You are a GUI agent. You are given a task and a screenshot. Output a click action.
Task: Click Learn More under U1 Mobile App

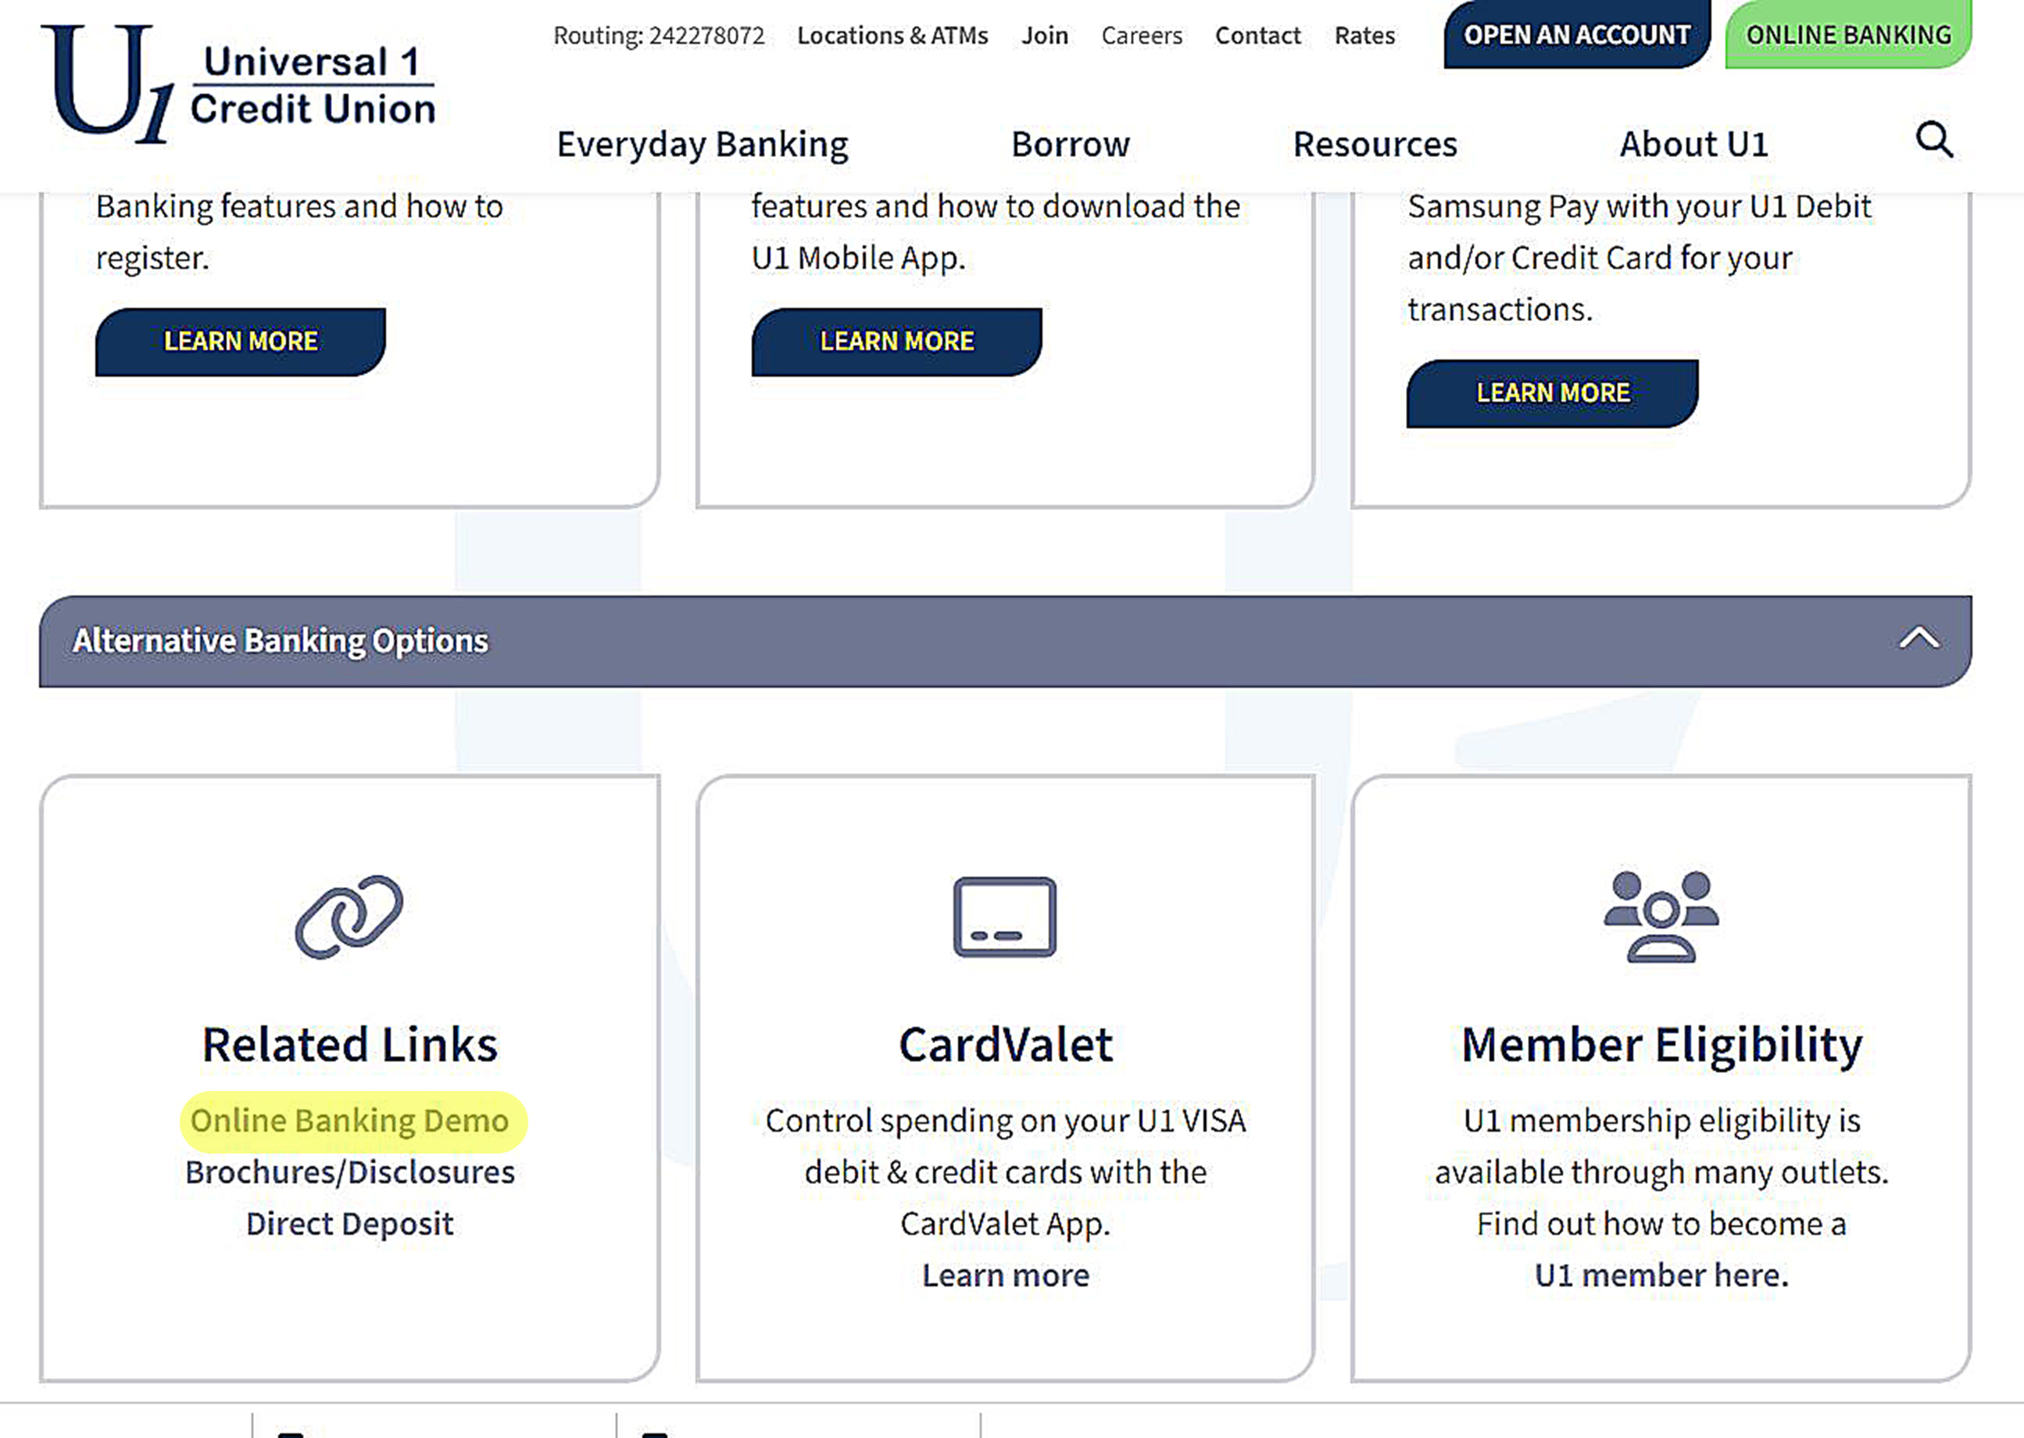(897, 342)
